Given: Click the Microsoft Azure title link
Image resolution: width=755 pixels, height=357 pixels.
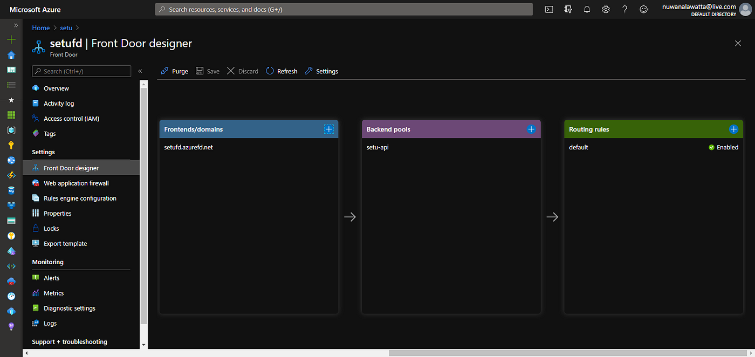Looking at the screenshot, I should [x=35, y=10].
